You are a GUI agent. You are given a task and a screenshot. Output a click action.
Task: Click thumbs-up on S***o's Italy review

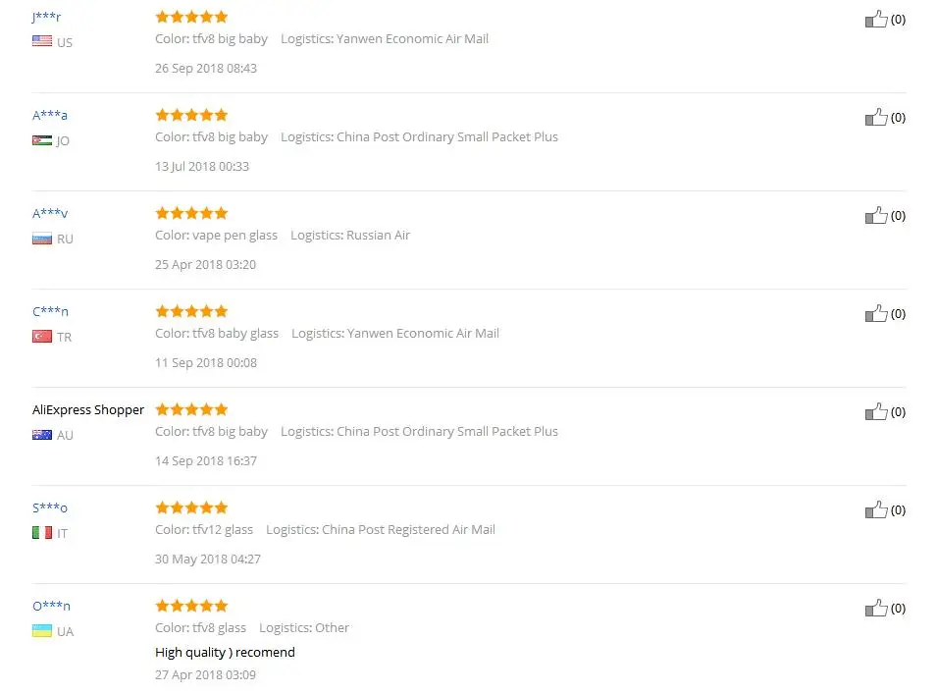tap(876, 510)
